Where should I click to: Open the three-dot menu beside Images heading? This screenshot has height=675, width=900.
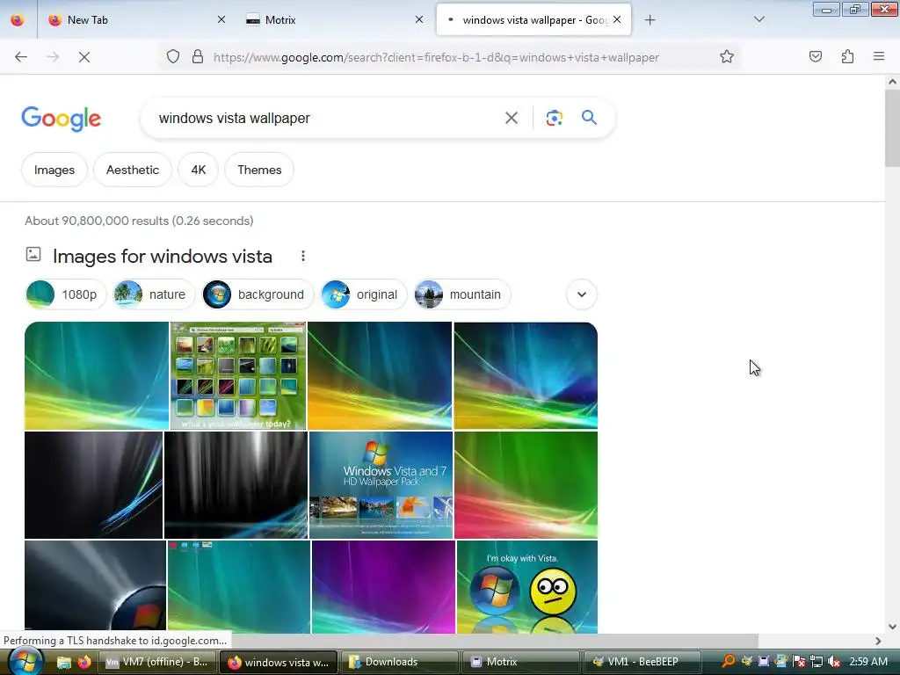pos(303,257)
